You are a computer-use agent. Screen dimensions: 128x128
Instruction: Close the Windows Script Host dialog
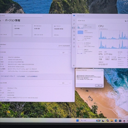pyautogui.click(x=102, y=70)
